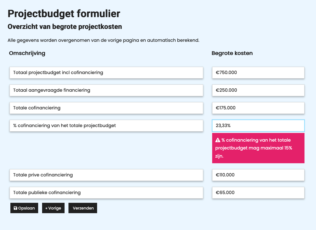Click the Totaal projectbudget incl cofinanciering field
The image size is (316, 230).
pyautogui.click(x=106, y=72)
